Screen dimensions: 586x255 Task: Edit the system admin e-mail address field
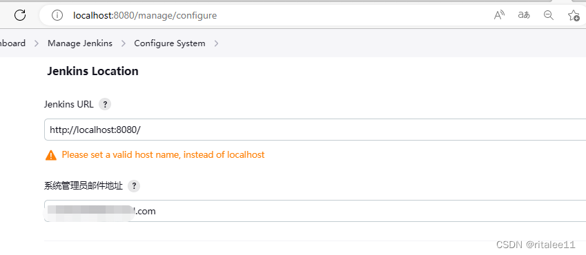point(315,211)
